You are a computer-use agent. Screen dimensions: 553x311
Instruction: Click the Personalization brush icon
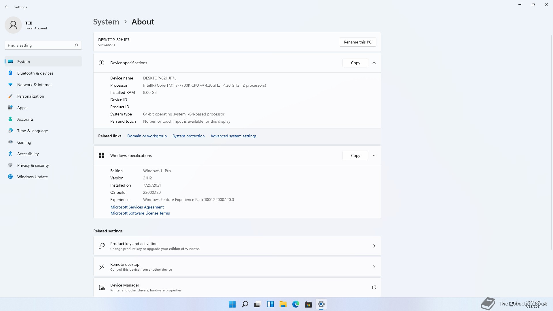click(10, 96)
